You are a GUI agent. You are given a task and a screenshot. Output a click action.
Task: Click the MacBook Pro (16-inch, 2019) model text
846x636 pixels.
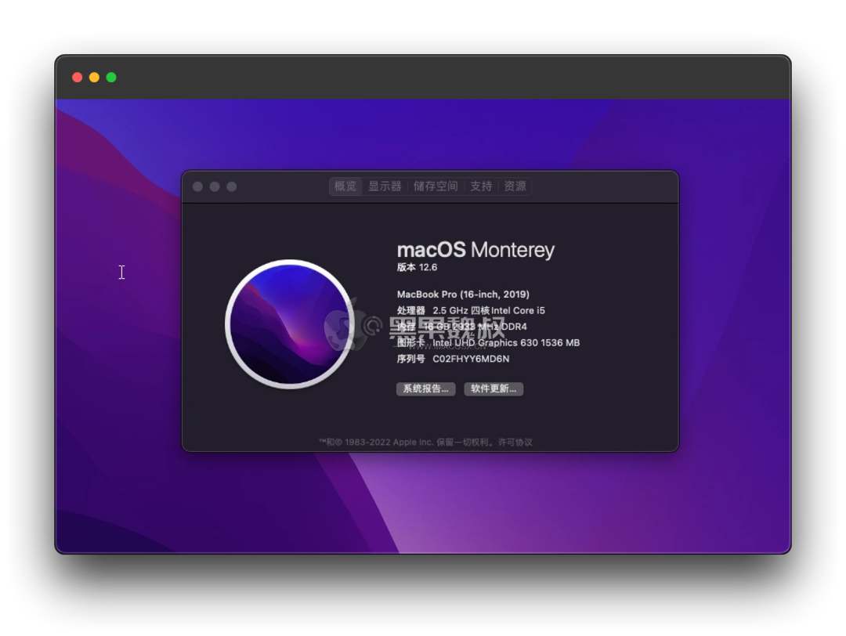point(464,294)
